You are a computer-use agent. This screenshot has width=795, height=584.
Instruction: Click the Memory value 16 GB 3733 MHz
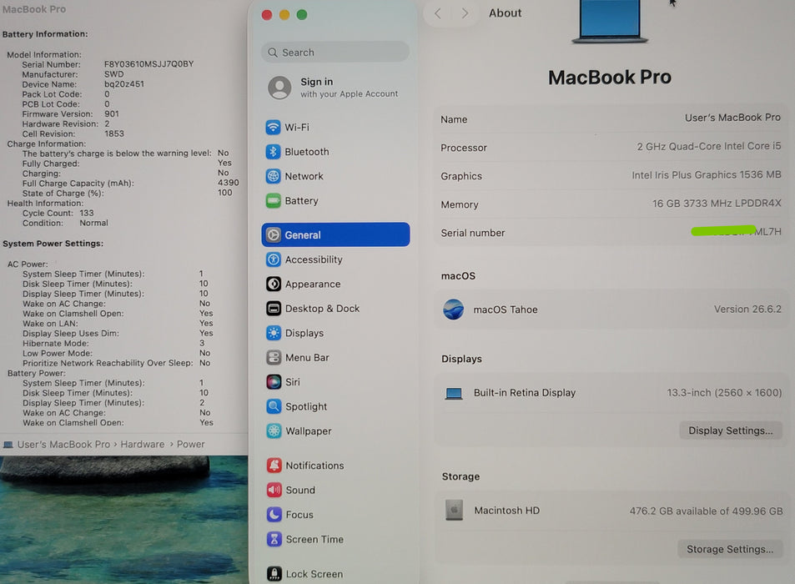(717, 203)
